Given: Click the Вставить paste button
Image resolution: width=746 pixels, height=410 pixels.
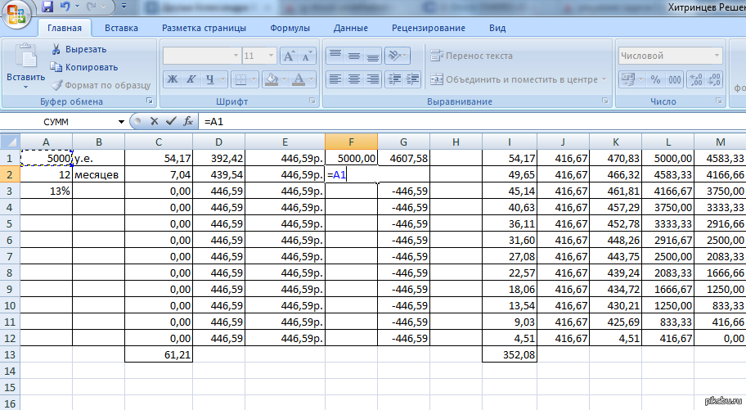Looking at the screenshot, I should (x=25, y=65).
